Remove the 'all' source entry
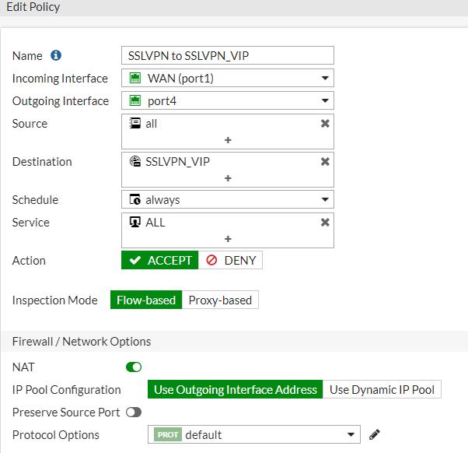The width and height of the screenshot is (468, 453). point(325,124)
